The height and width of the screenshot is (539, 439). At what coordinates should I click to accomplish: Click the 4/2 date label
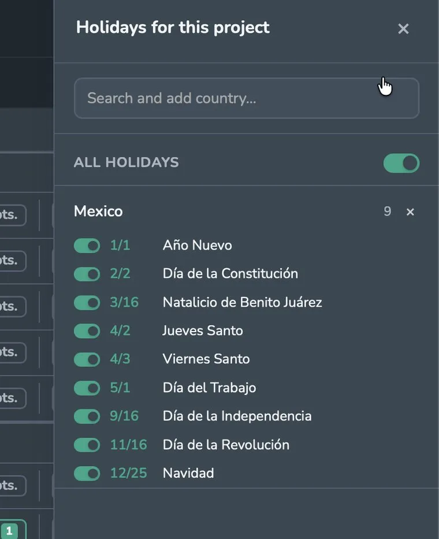coord(120,330)
